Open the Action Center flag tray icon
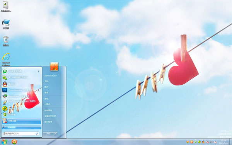Viewport: 232px width, 145px height. (207, 142)
